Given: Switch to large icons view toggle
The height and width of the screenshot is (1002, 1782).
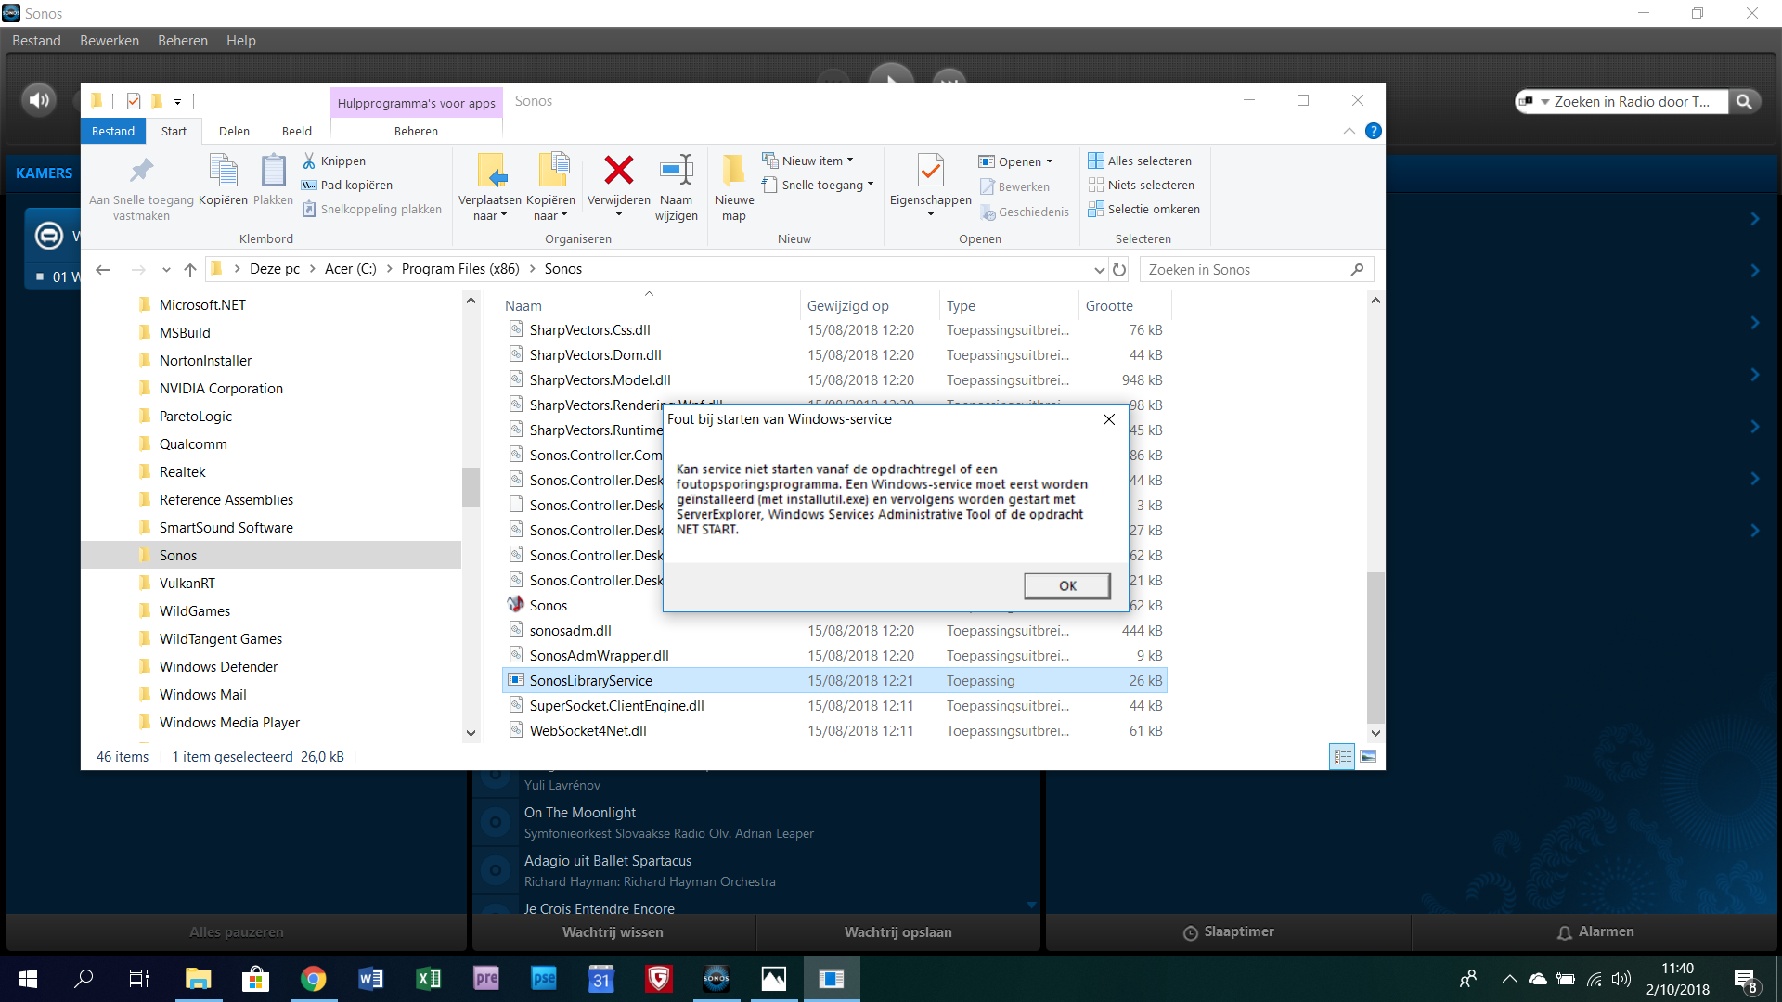Looking at the screenshot, I should coord(1368,757).
